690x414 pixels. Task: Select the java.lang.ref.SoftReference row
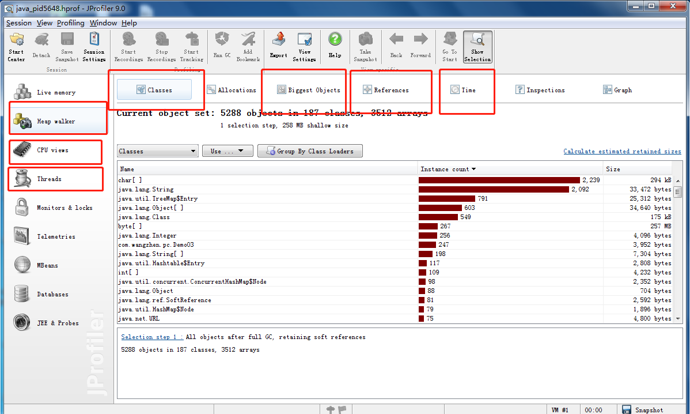(395, 300)
